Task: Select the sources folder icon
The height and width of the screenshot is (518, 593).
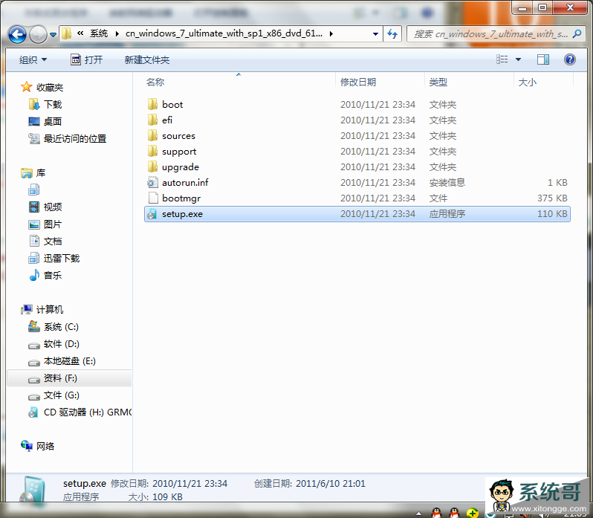Action: (x=153, y=135)
